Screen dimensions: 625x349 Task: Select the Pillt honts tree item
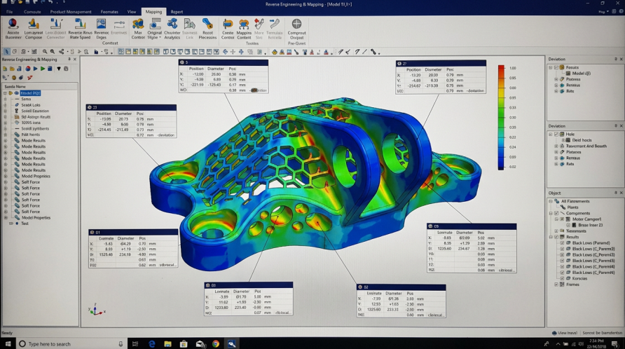point(31,135)
